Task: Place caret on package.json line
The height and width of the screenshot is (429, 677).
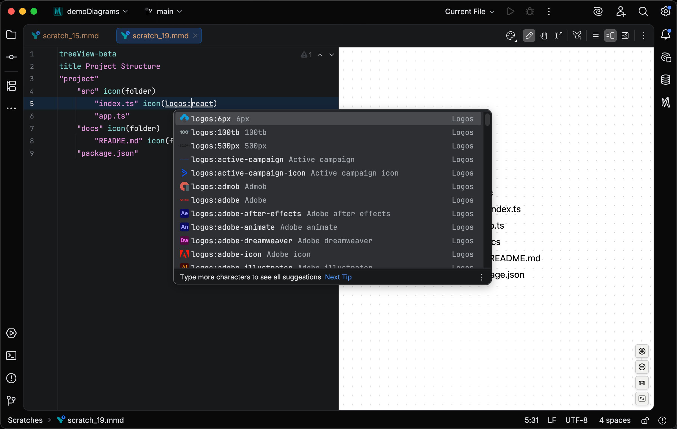Action: [107, 153]
